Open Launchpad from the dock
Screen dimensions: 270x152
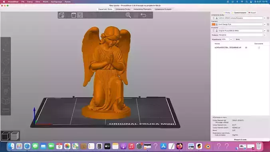[19, 146]
